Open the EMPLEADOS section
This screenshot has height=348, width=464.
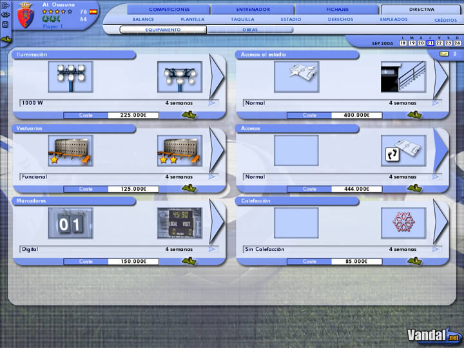pyautogui.click(x=394, y=19)
